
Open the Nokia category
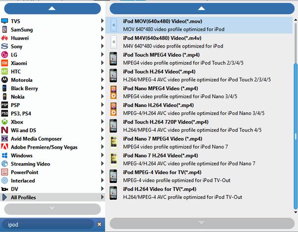[53, 97]
